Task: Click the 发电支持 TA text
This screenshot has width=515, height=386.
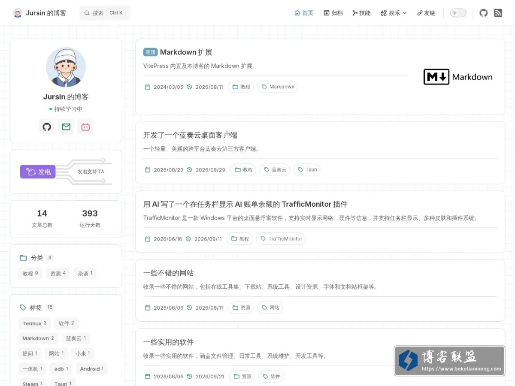Action: (91, 172)
